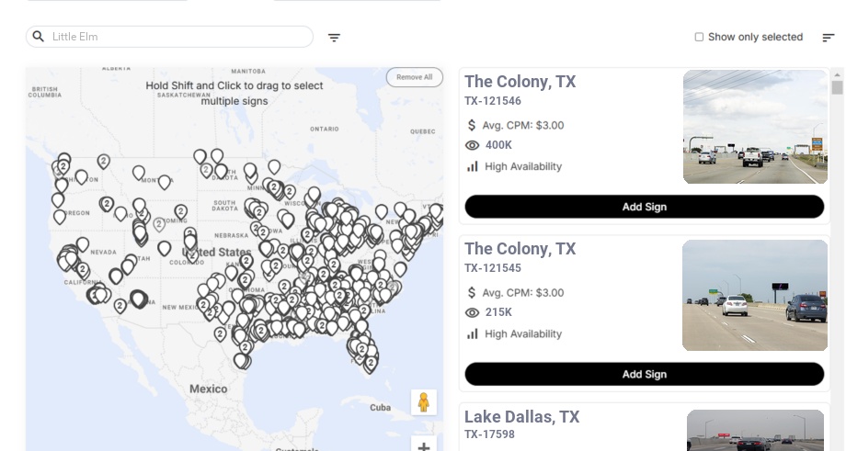Click the 400K impressions eye icon
This screenshot has width=846, height=451.
coord(473,145)
